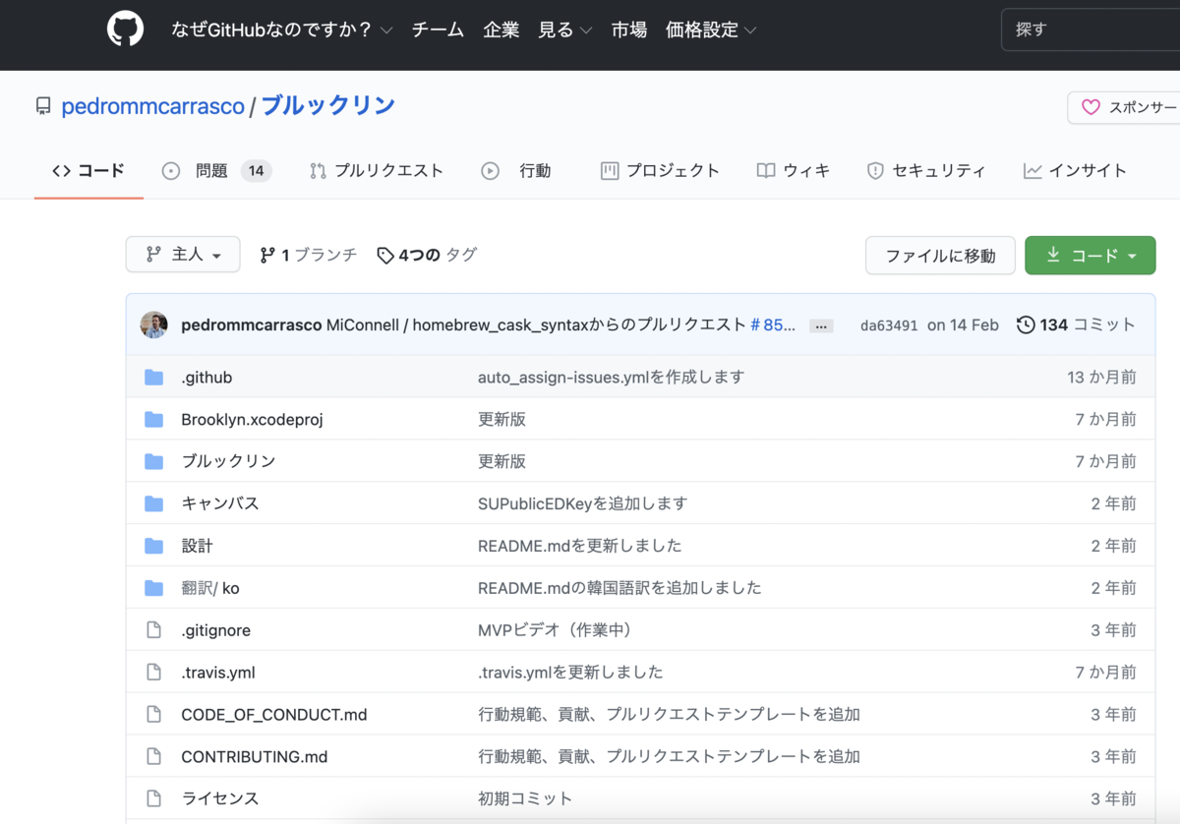Open the CODE_OF_CONDUCT.md file
Image resolution: width=1180 pixels, height=824 pixels.
click(x=274, y=715)
